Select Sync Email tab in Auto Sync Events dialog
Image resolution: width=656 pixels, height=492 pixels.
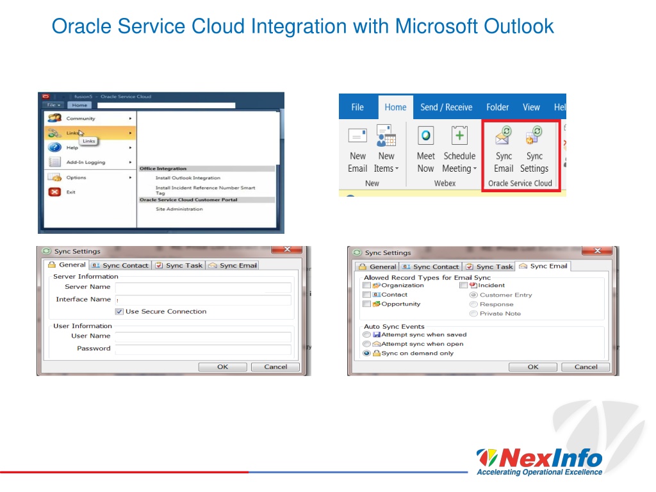543,266
